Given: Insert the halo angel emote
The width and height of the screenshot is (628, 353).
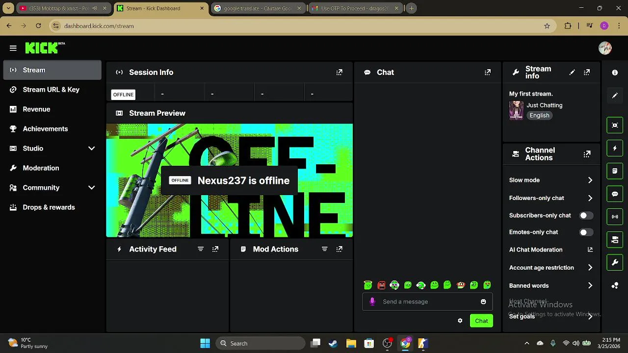Looking at the screenshot, I should tap(368, 285).
